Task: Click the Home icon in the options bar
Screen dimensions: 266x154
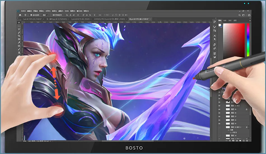Action: click(x=20, y=15)
